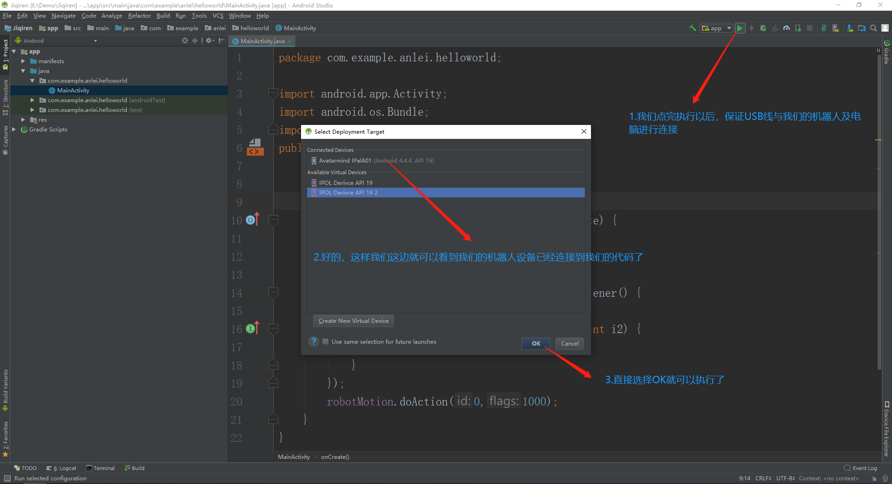The image size is (892, 484).
Task: Expand the res folder
Action: click(x=23, y=120)
